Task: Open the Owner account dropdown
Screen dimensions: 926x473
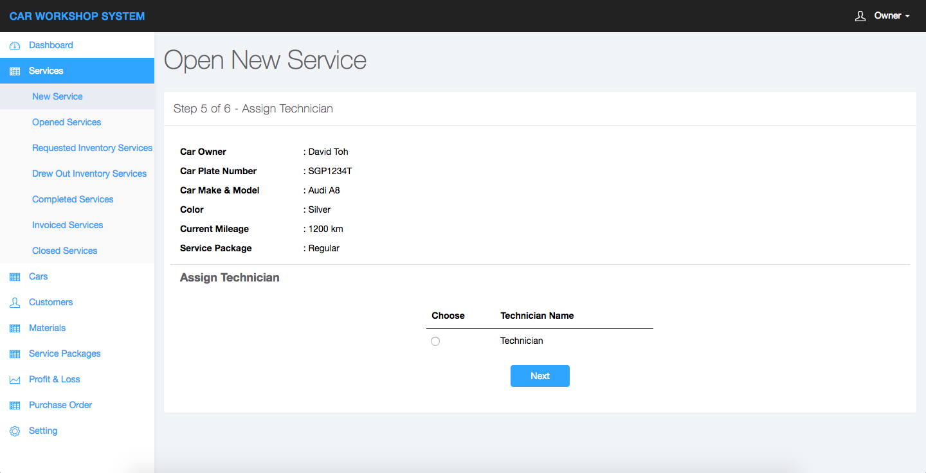Action: click(x=891, y=16)
